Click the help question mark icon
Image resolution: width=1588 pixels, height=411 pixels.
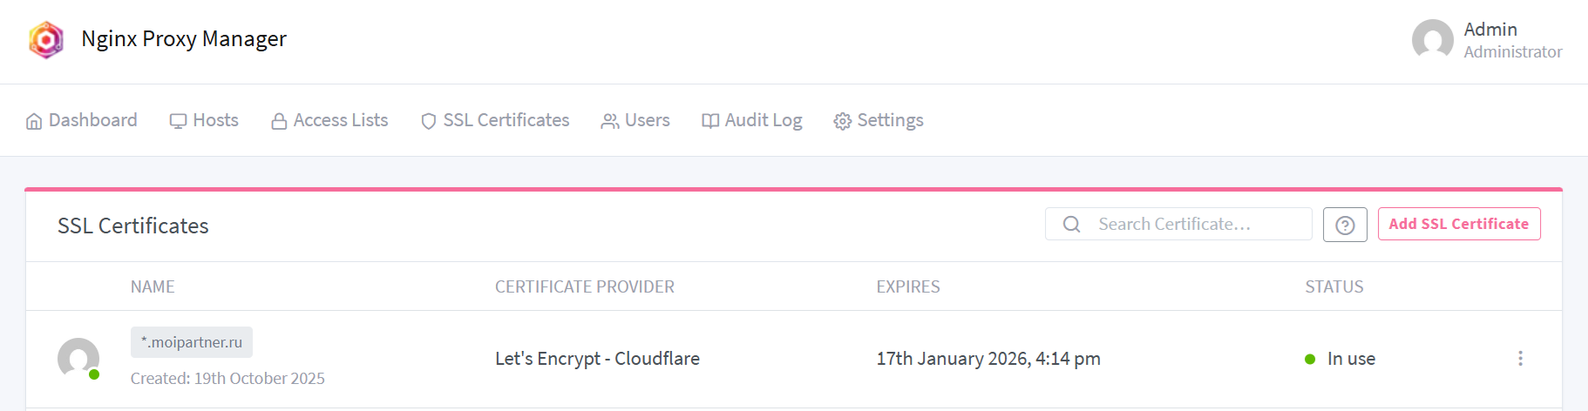[x=1345, y=226]
